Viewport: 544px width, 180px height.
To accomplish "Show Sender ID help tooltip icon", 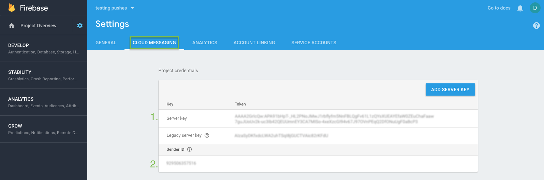I will pos(190,149).
